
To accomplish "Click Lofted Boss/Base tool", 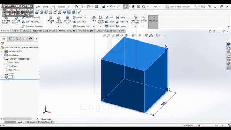I will click(x=31, y=22).
